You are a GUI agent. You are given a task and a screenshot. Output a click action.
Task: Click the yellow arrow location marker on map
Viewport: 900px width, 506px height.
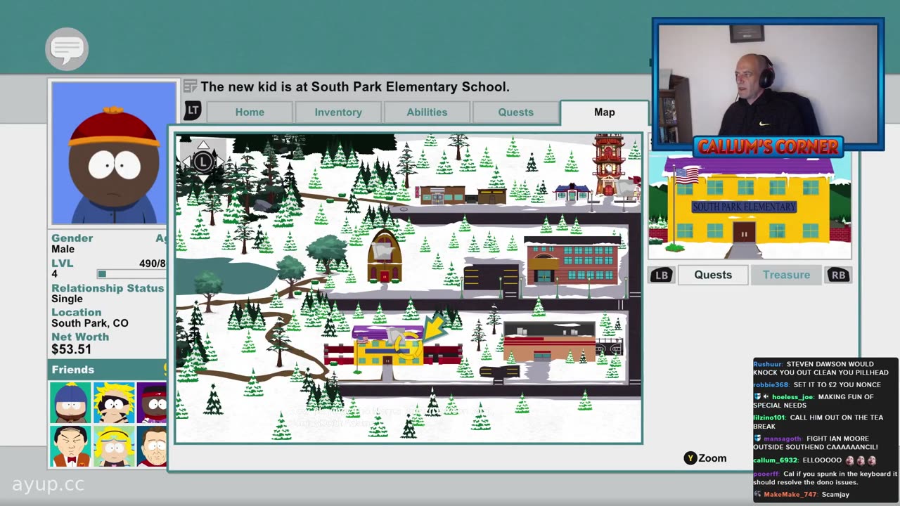click(x=434, y=327)
